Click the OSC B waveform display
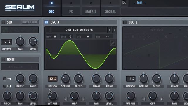188x106 pixels. click(155, 54)
